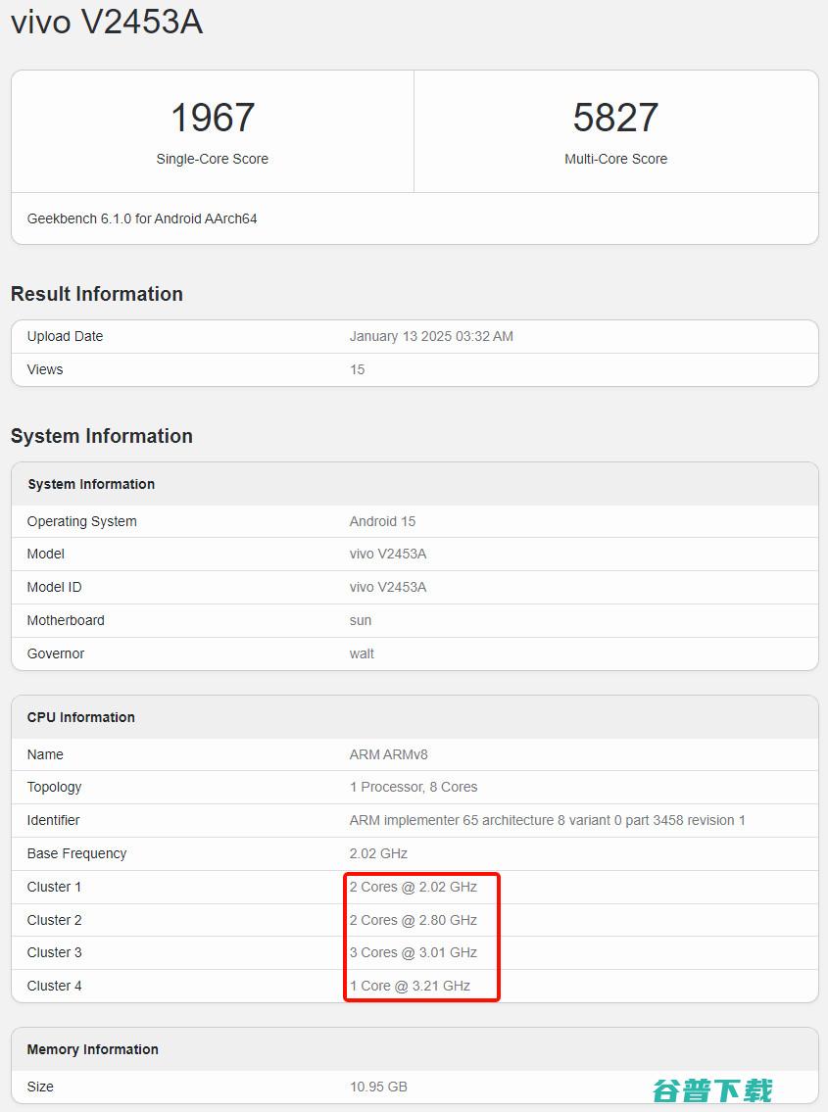Click the Views label
Viewport: 828px width, 1112px height.
45,369
